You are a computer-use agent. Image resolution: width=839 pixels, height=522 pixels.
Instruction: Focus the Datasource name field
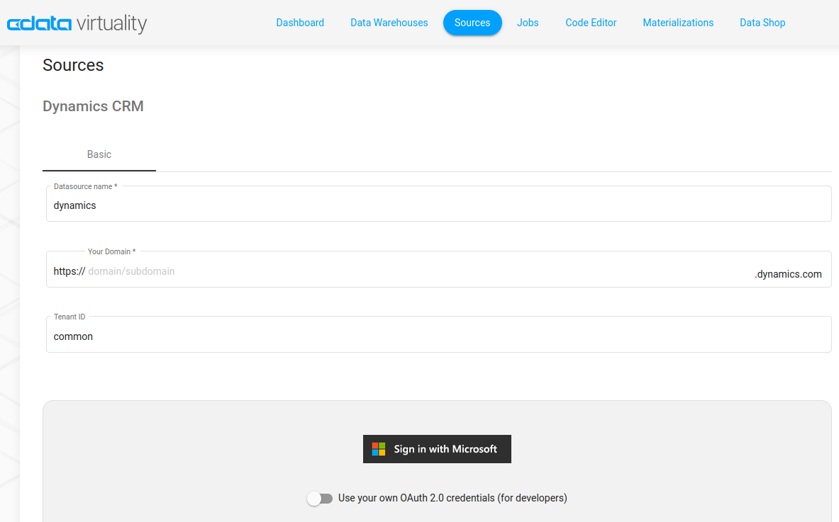coord(438,205)
